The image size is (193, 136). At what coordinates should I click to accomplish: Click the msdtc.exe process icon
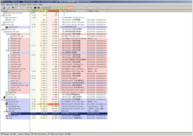pos(9,81)
